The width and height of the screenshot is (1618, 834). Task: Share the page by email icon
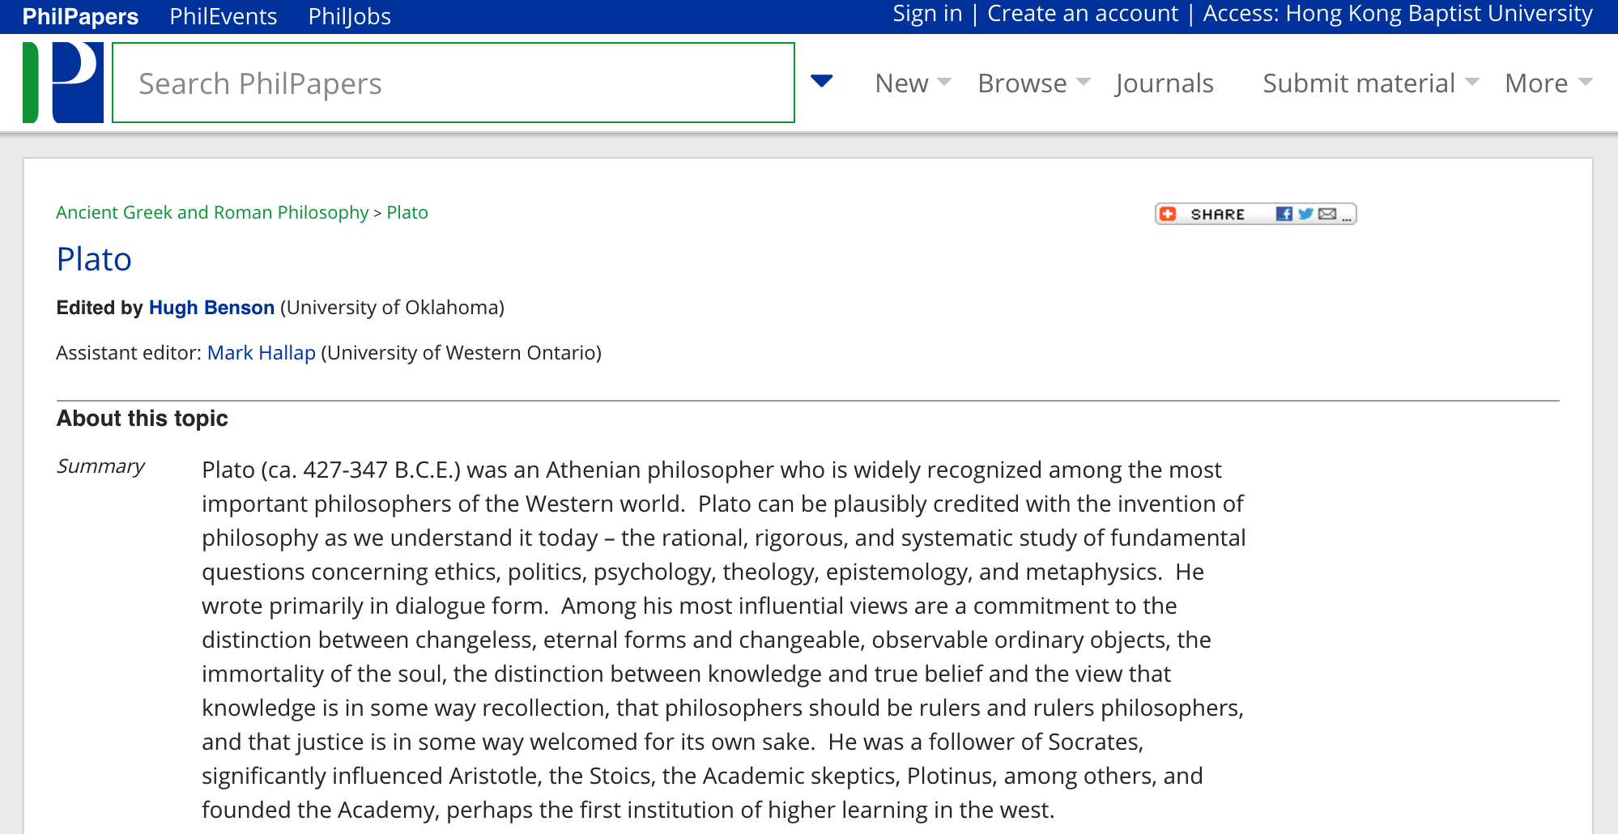coord(1327,214)
